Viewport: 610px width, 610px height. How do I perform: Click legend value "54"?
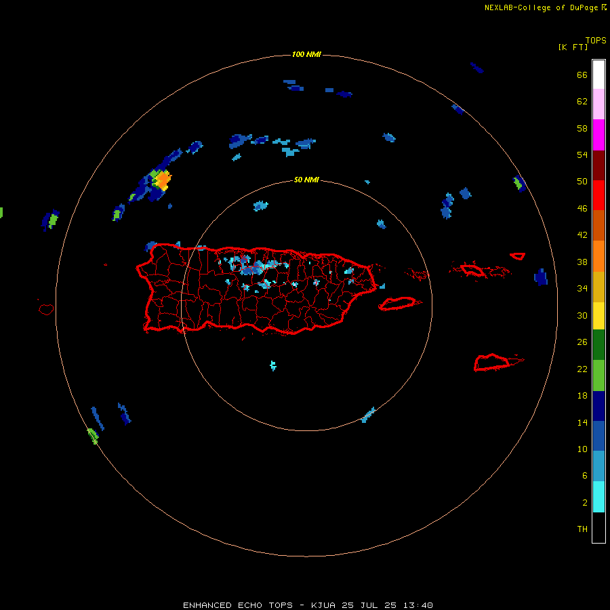point(582,155)
